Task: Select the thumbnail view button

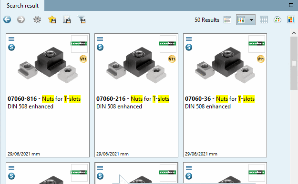Action: (x=241, y=19)
